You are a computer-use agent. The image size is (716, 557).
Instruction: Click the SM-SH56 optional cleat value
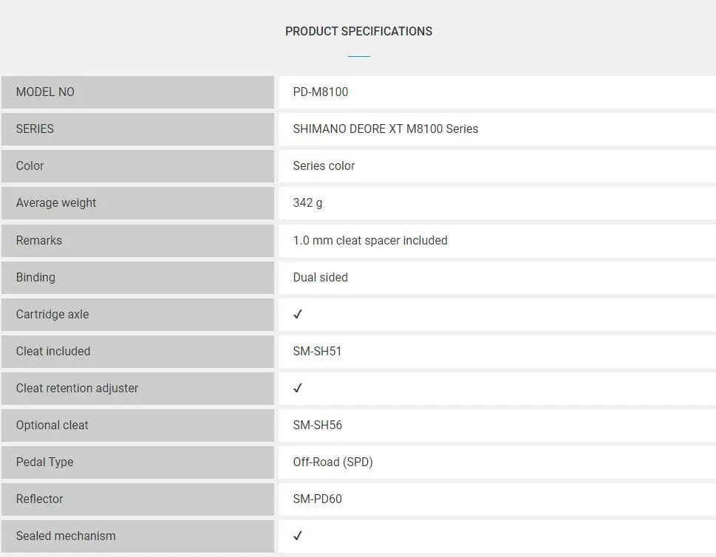point(317,425)
